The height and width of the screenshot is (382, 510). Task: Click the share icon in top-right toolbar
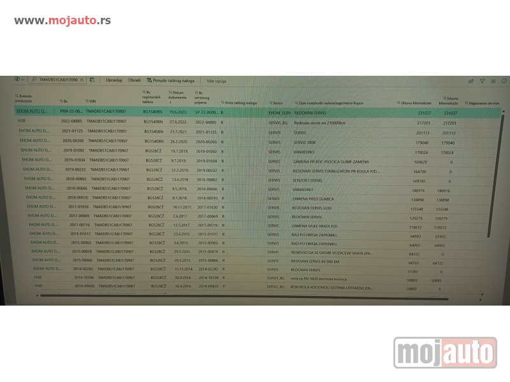click(471, 81)
